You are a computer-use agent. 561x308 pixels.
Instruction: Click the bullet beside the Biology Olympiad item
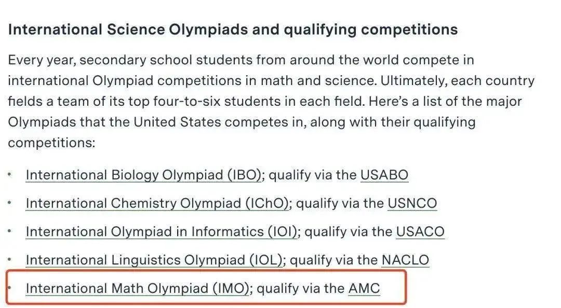point(10,175)
